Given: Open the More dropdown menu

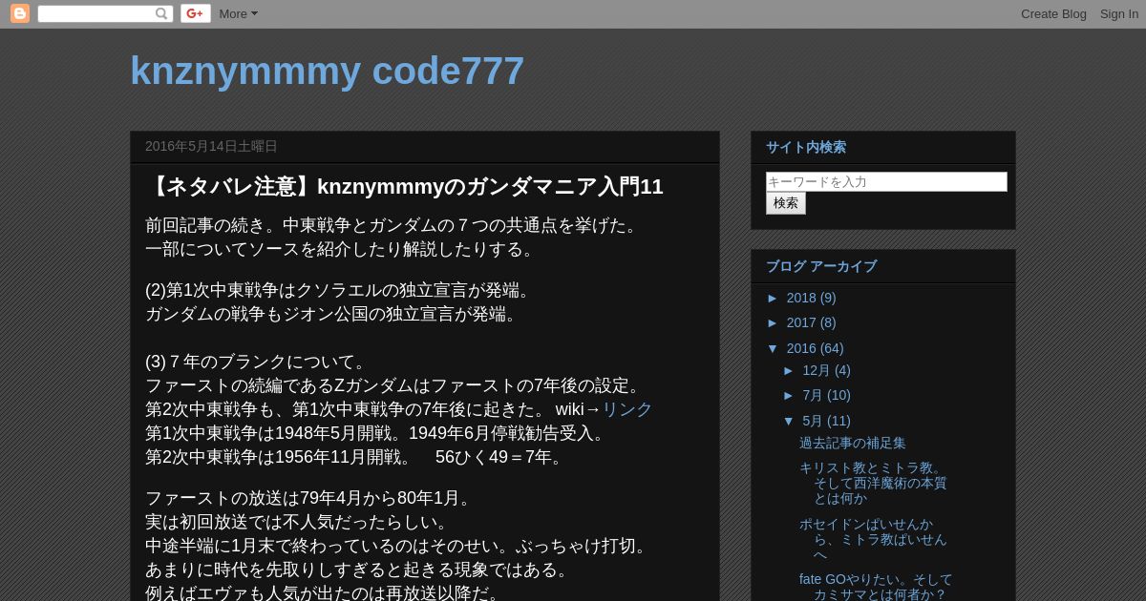Looking at the screenshot, I should point(238,13).
